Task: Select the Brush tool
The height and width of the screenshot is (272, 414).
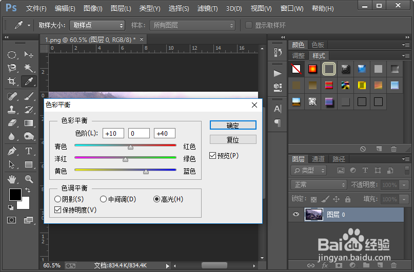Action: pos(29,96)
